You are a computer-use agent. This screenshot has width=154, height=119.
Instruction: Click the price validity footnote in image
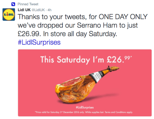tap(84, 112)
